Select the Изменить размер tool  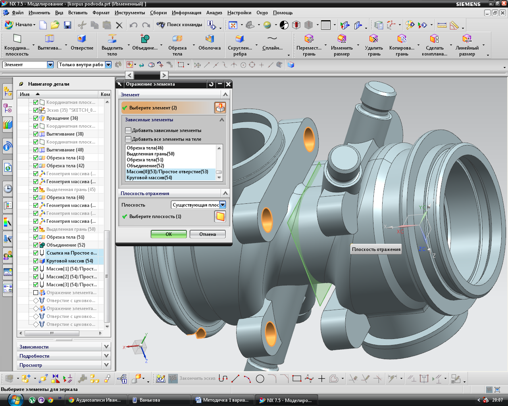tap(342, 45)
